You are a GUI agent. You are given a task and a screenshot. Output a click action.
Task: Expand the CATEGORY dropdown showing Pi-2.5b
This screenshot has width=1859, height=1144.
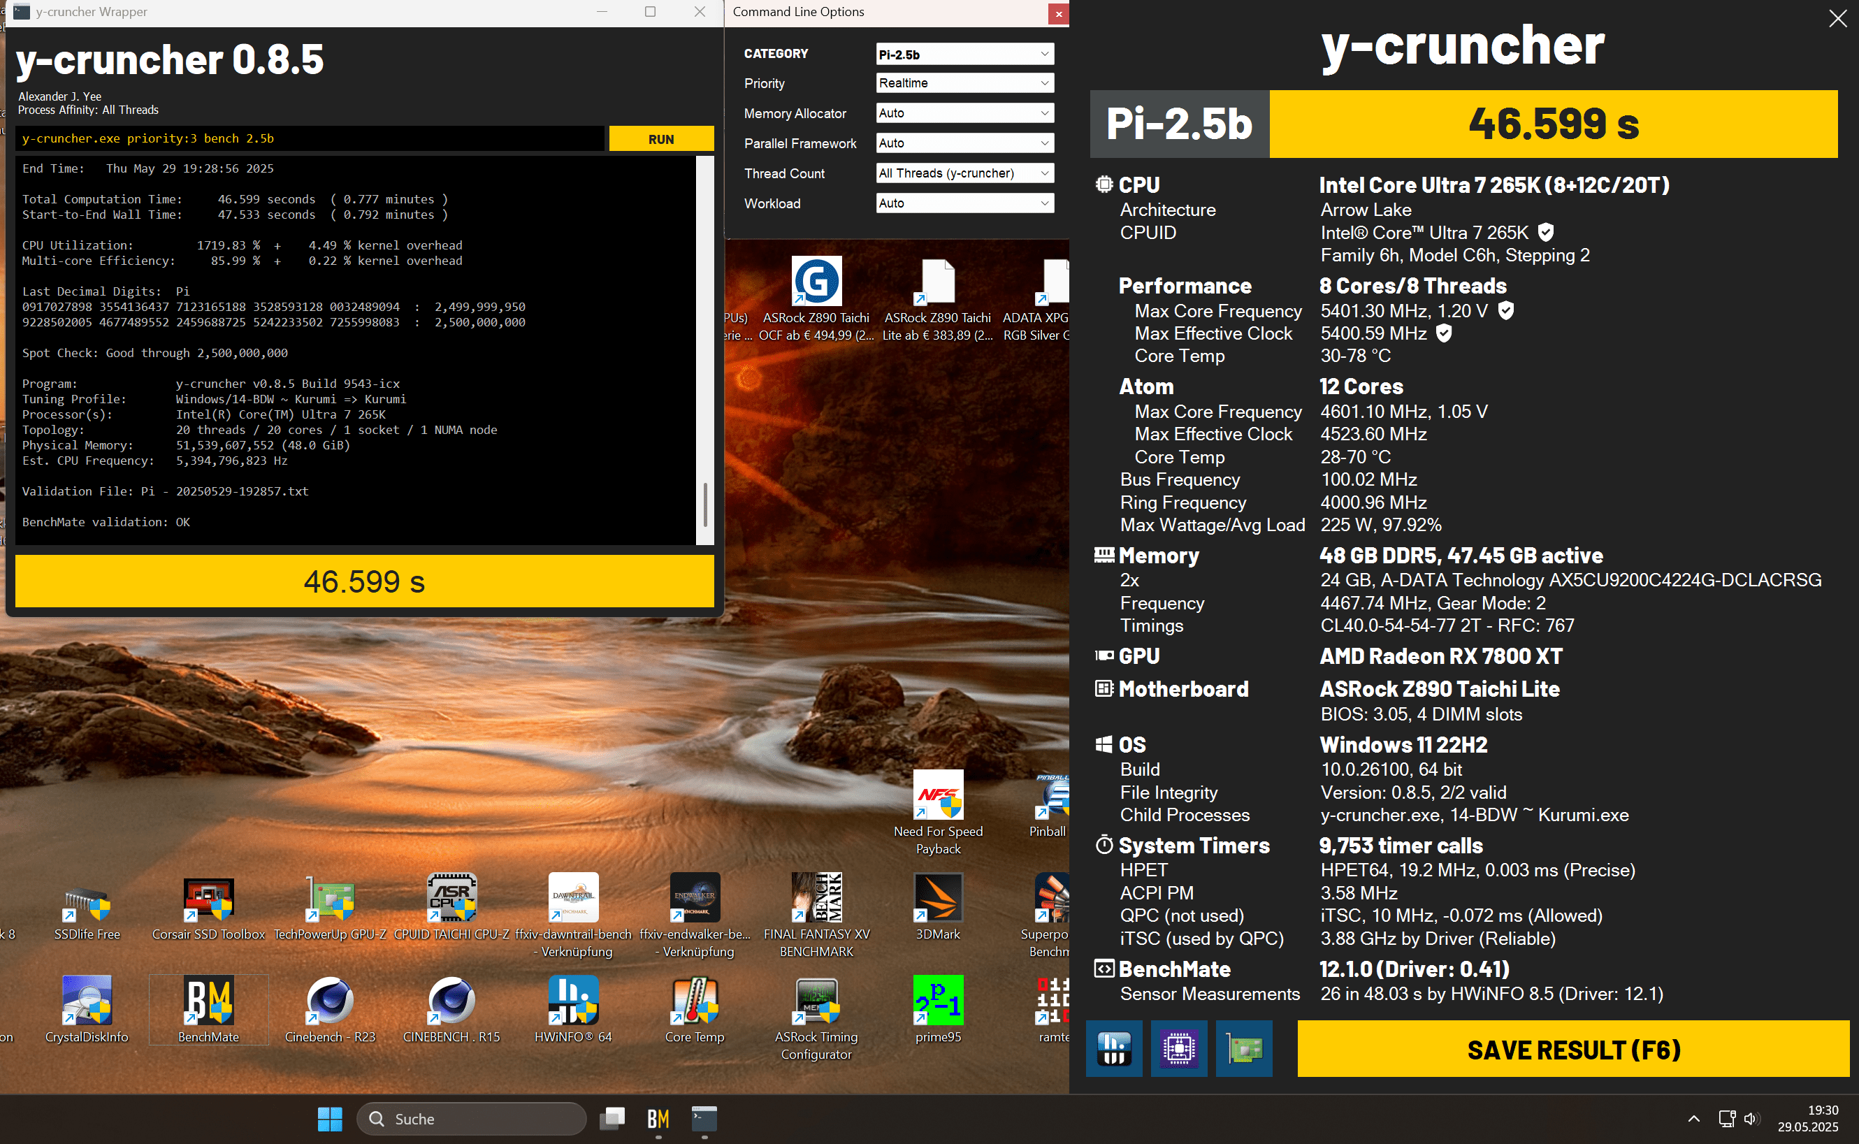(964, 54)
